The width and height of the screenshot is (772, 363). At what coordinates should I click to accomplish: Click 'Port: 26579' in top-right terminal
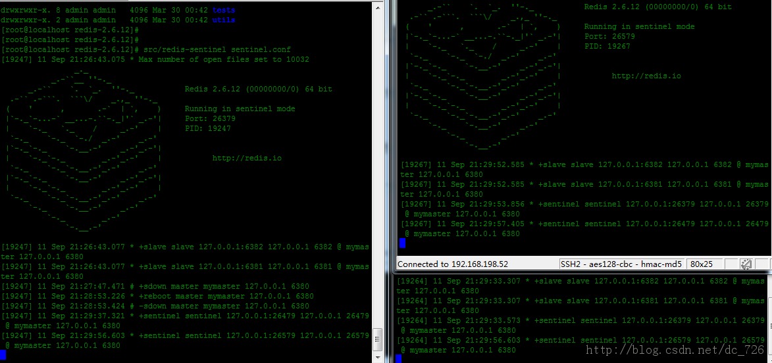[609, 36]
